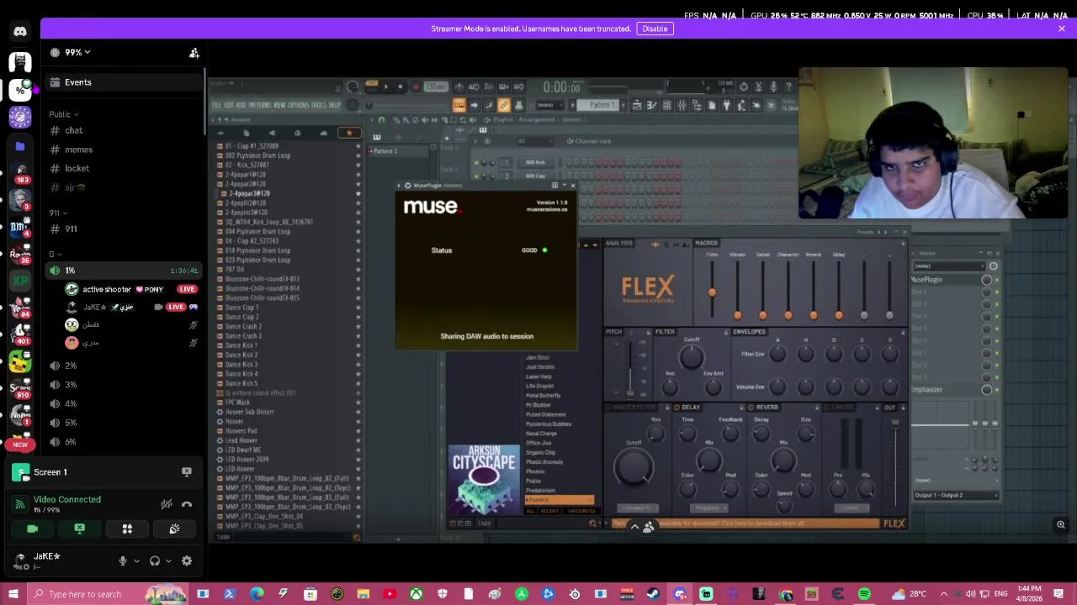Select 02 - Kick_527087 in FL Studio browser
1077x605 pixels.
[x=247, y=165]
